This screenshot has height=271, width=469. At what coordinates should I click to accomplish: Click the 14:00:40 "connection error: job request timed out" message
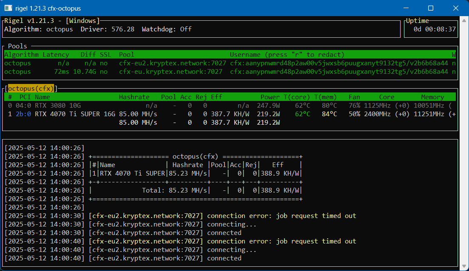coord(281,241)
